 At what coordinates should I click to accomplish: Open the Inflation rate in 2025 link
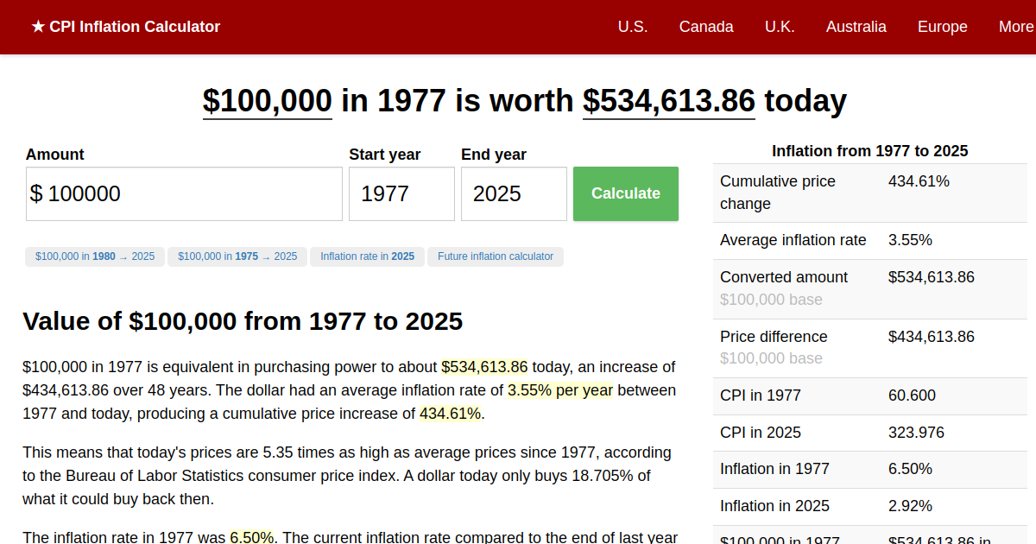click(x=367, y=256)
